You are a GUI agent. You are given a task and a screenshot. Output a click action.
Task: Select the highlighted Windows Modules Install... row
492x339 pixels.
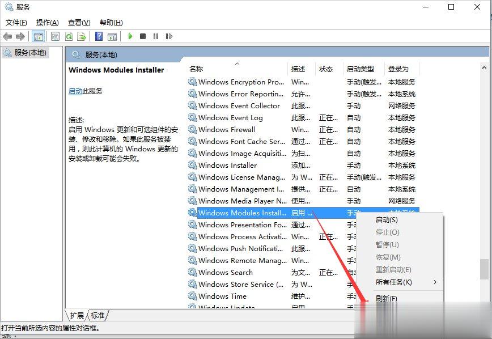tap(303, 213)
